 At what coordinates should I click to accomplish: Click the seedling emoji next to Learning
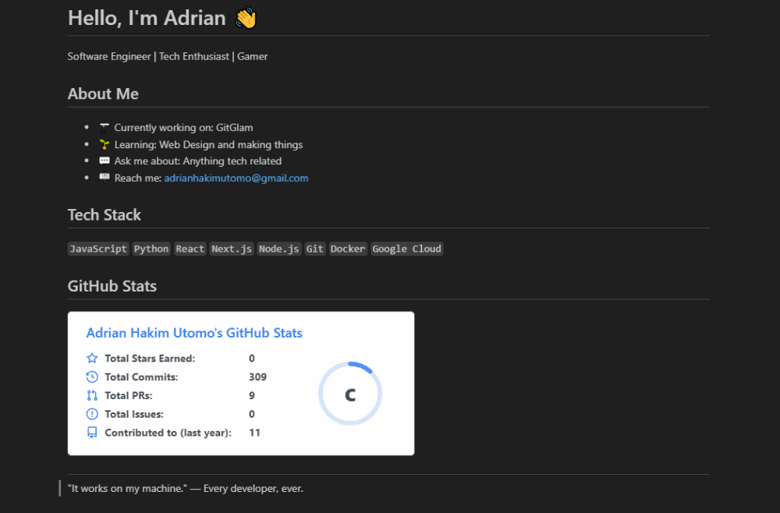coord(105,144)
